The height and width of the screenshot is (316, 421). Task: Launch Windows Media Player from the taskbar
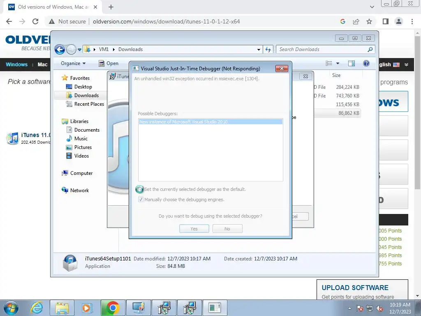pos(87,308)
